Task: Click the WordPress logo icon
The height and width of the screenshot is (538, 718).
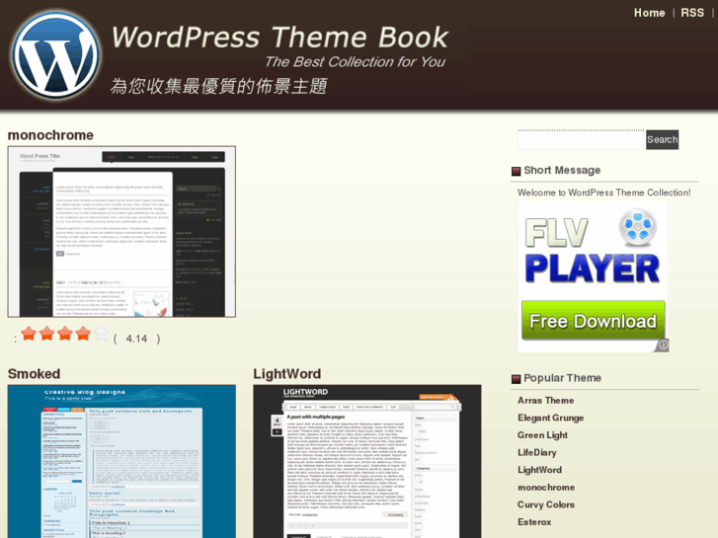Action: coord(55,55)
